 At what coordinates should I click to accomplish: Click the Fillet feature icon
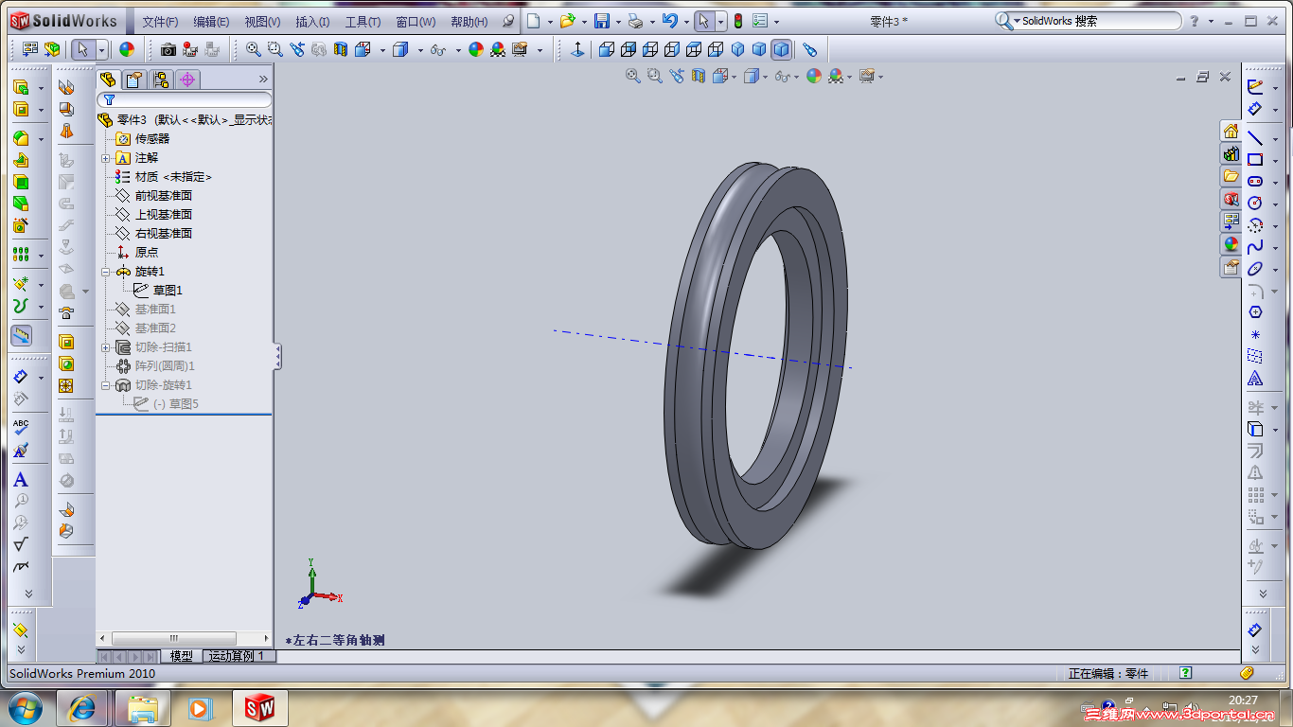pos(21,138)
